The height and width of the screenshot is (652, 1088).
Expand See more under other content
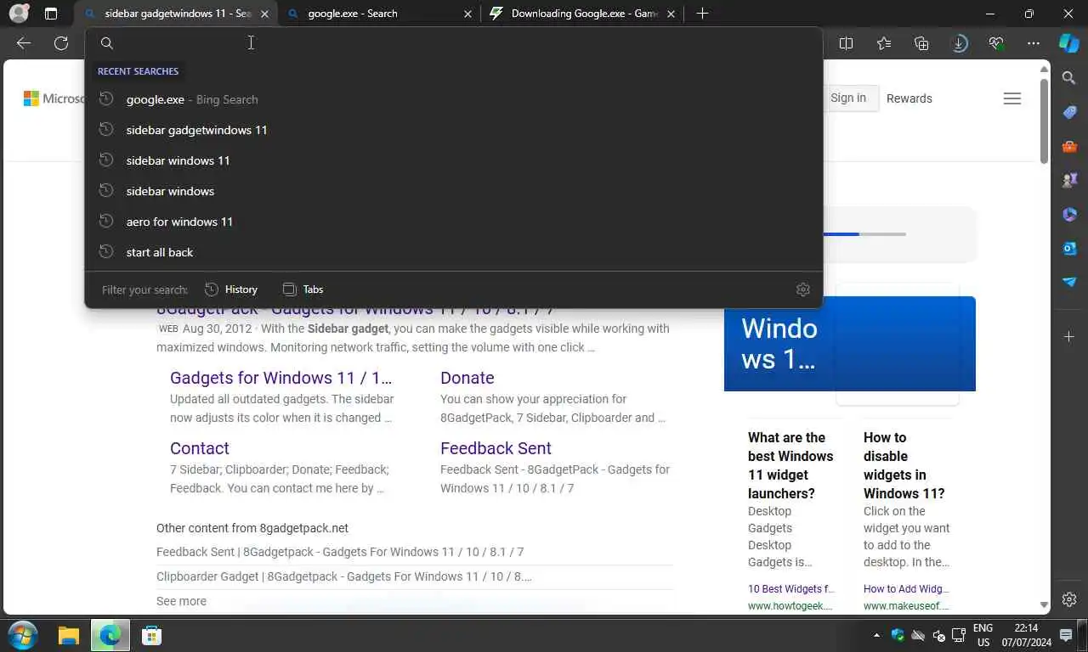181,601
